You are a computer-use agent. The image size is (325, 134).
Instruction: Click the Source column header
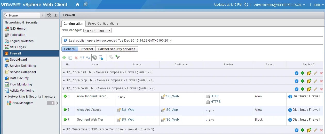tap(137, 65)
